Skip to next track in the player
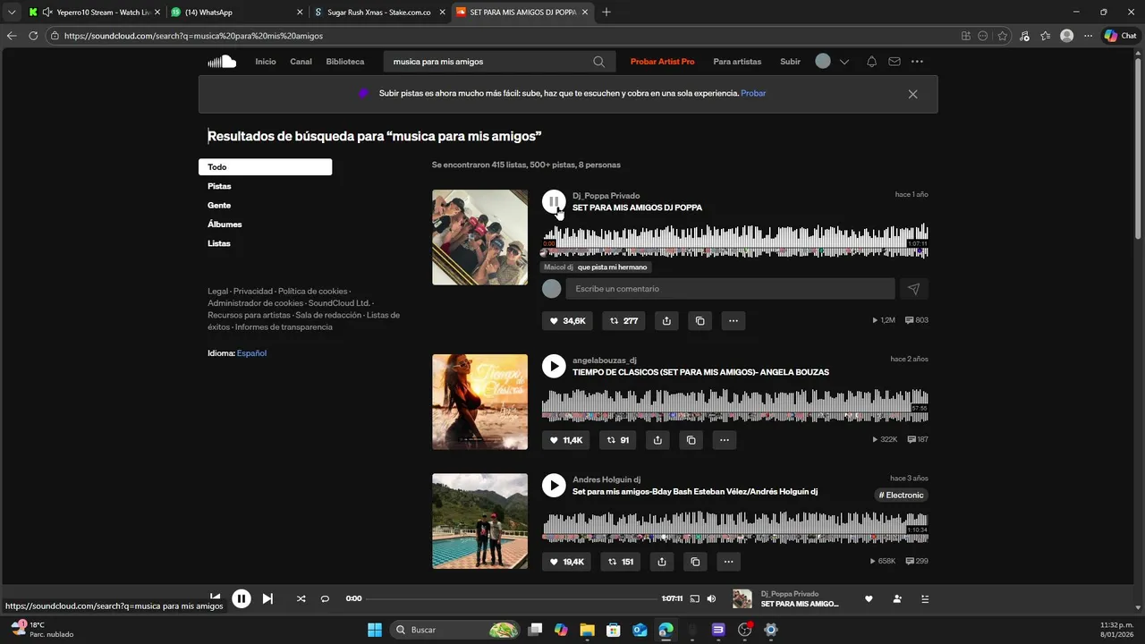 (x=267, y=598)
